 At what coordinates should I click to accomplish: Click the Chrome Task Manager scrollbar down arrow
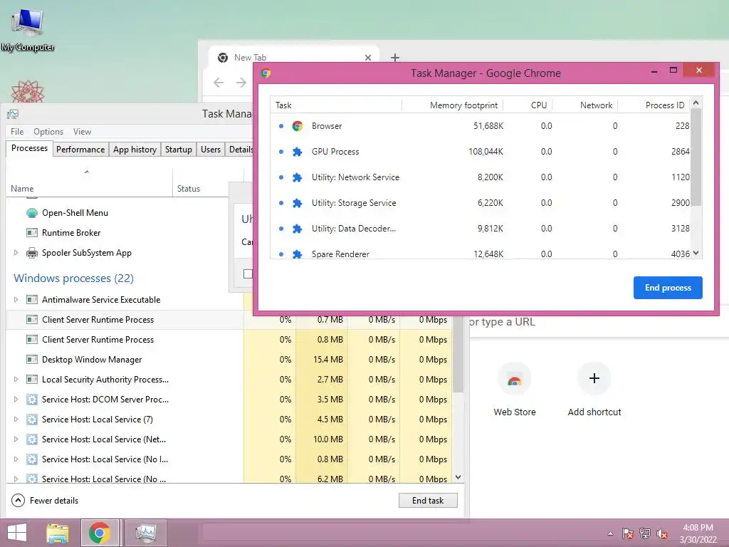[x=696, y=253]
